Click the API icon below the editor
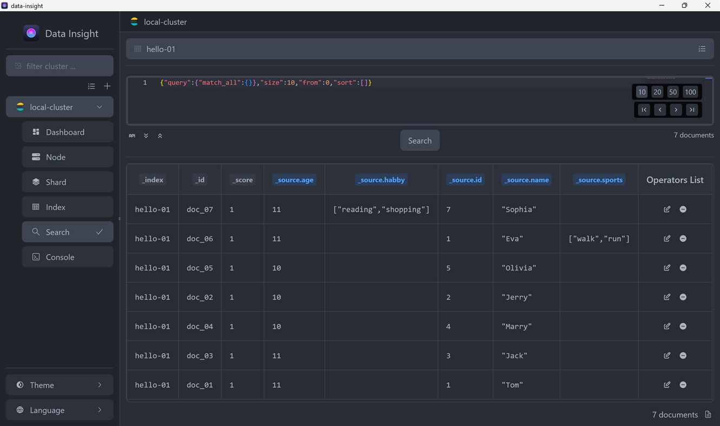The height and width of the screenshot is (426, 720). pos(132,136)
